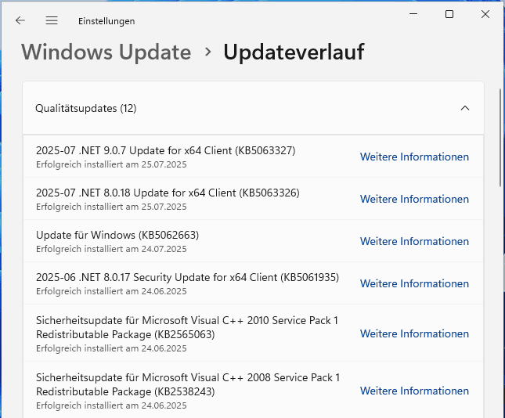Open Weitere Informationen for KB2565063
This screenshot has width=505, height=418.
[414, 333]
